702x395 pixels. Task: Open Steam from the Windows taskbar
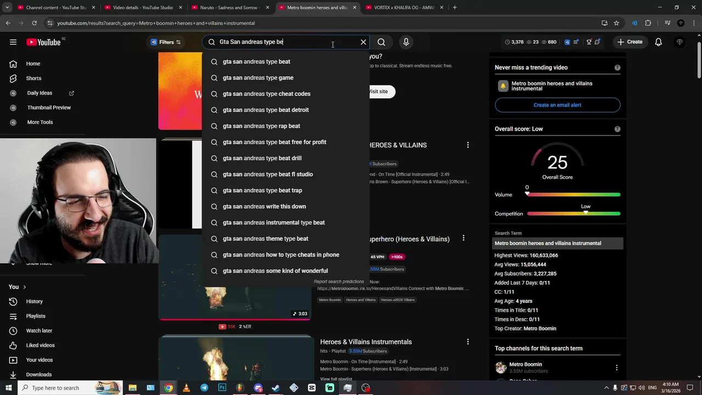(x=276, y=388)
